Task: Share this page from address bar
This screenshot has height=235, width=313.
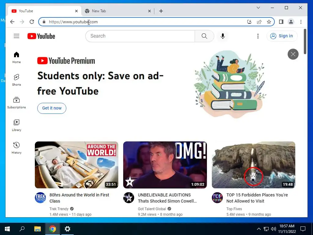Action: [259, 22]
